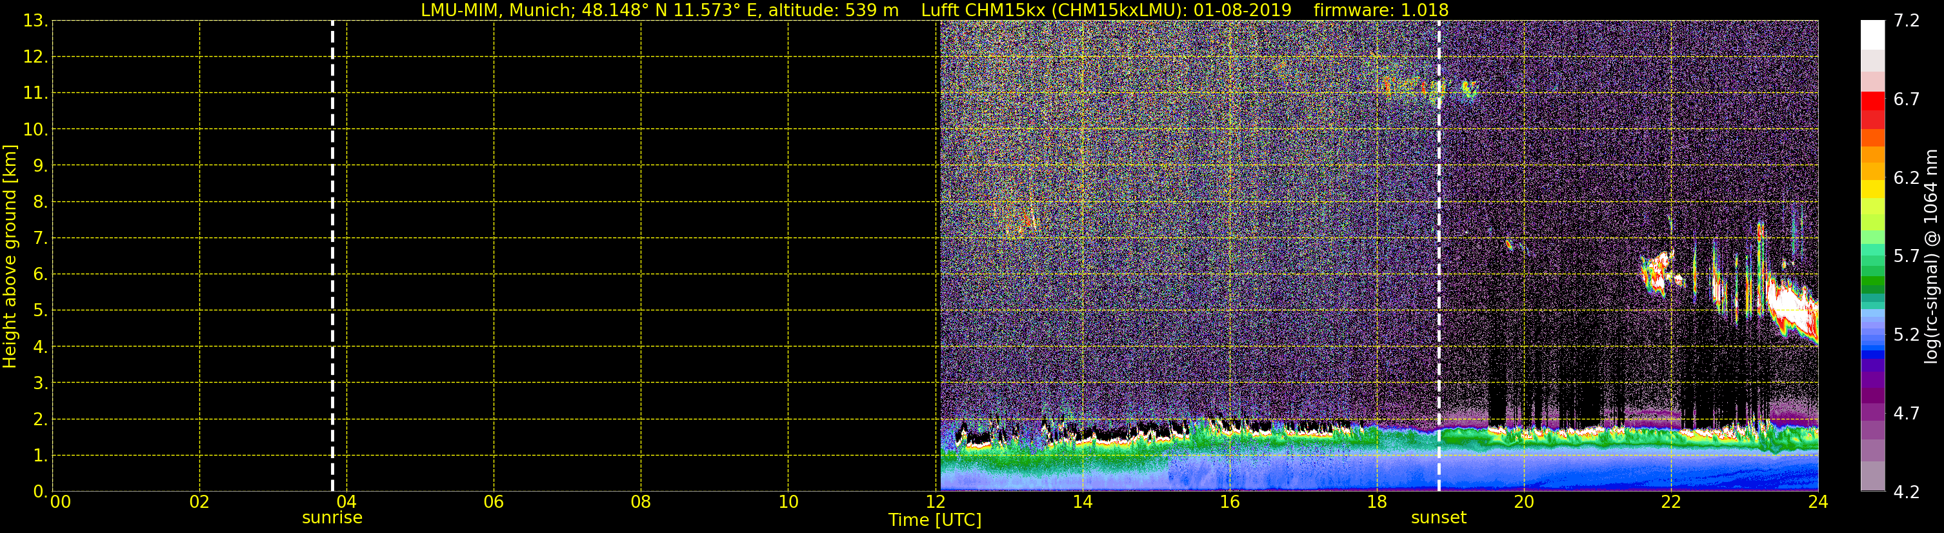Click the time axis tick label 16
This screenshot has width=1944, height=533.
(1229, 502)
